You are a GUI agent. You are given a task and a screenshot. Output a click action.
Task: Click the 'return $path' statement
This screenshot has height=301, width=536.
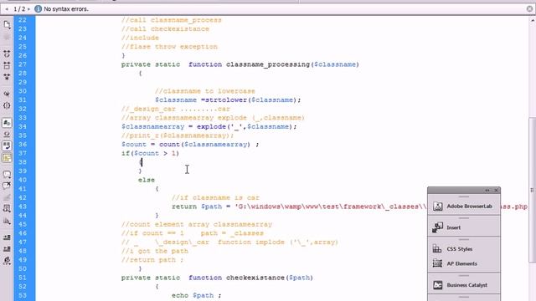pyautogui.click(x=197, y=207)
